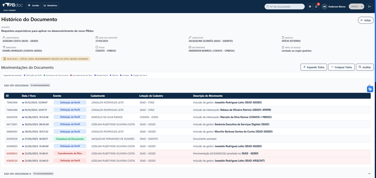
Task: Click the Auditar button
Action: 365,67
